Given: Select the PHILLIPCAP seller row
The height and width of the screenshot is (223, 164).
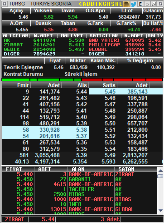Looking at the screenshot, I should click(x=125, y=45).
